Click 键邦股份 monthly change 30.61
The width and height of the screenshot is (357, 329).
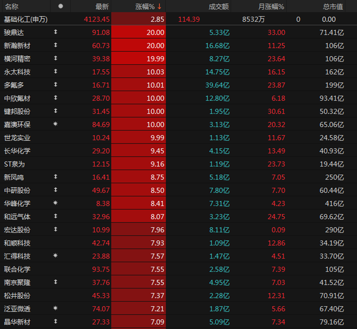(x=277, y=111)
